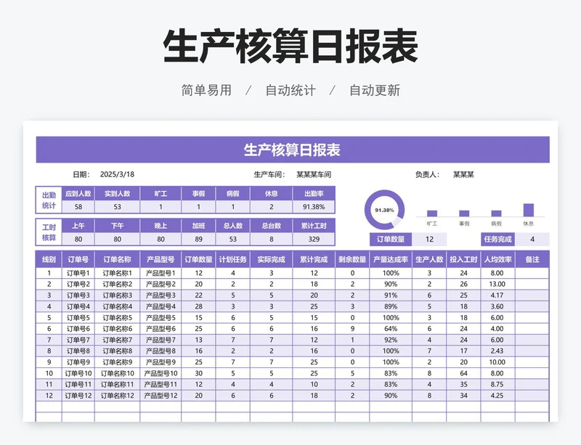Click cell 产品型号3
581x445 pixels.
click(x=161, y=295)
